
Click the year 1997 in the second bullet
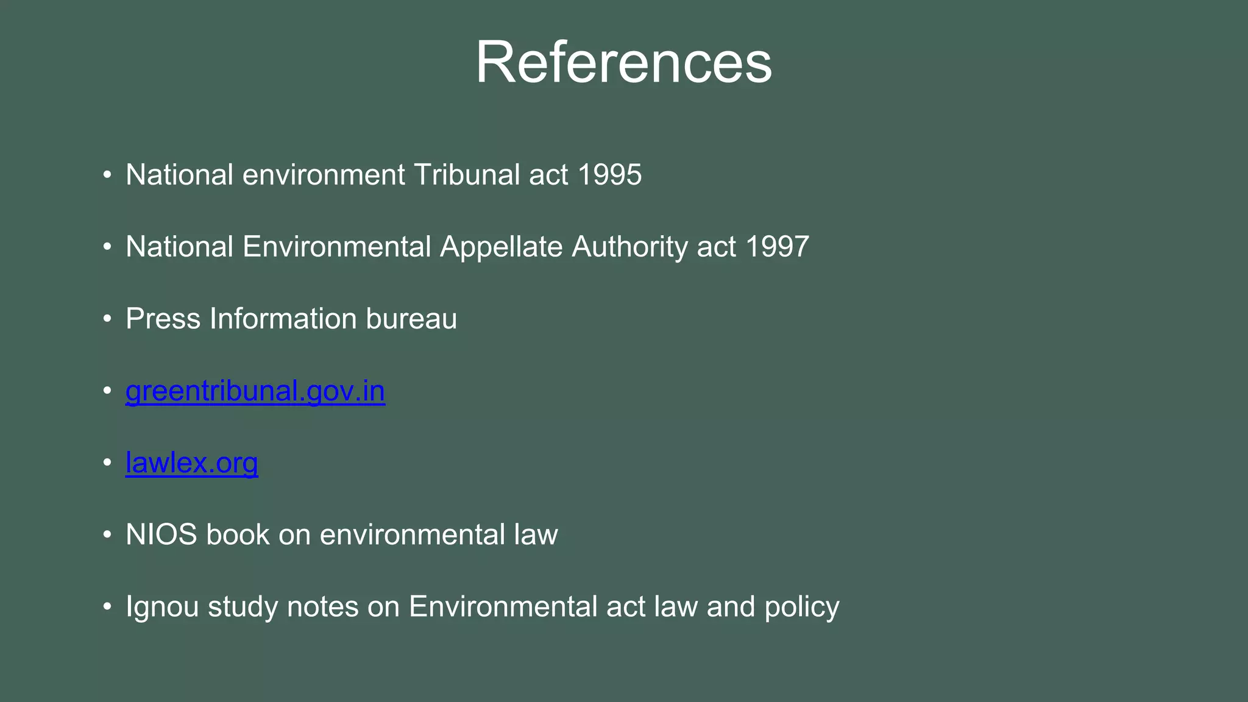coord(777,247)
